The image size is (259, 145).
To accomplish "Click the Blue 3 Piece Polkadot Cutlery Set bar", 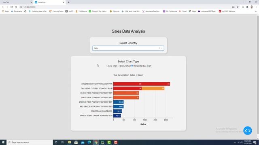I will tap(126, 93).
